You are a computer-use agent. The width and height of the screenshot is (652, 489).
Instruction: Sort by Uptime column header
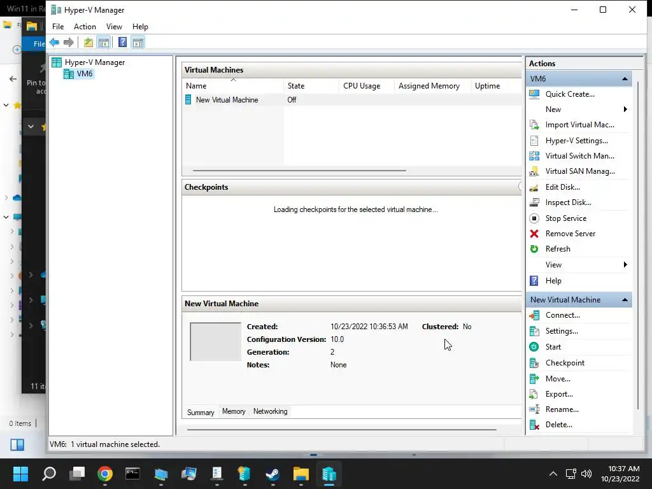[x=495, y=86]
